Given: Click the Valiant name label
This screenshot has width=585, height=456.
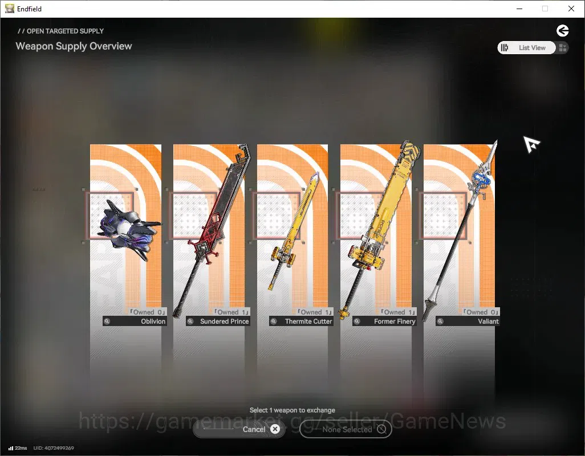Looking at the screenshot, I should pos(488,321).
